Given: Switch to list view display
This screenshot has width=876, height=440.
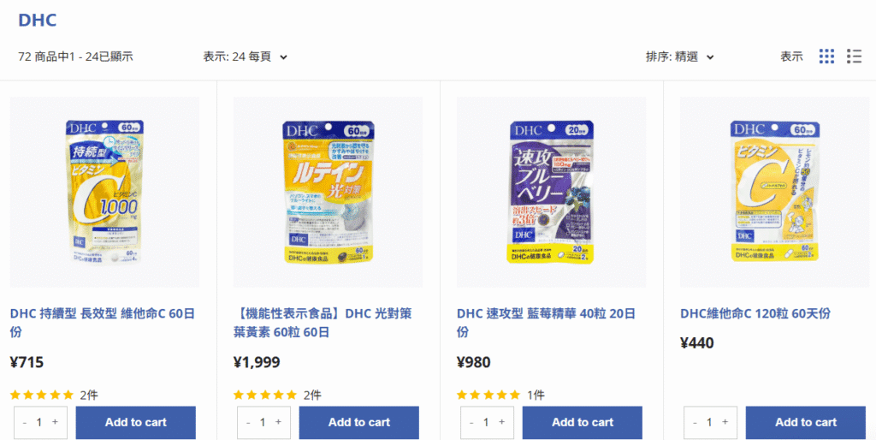Looking at the screenshot, I should click(854, 56).
